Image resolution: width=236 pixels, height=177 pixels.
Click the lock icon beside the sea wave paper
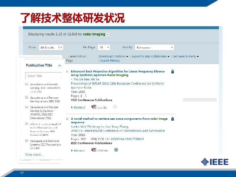tap(172, 119)
